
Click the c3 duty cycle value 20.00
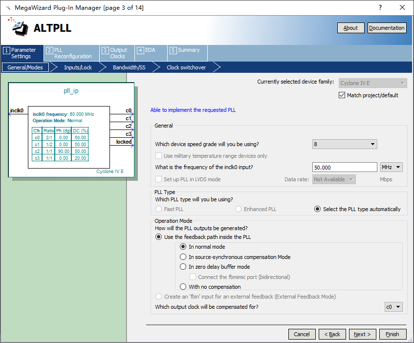point(80,158)
